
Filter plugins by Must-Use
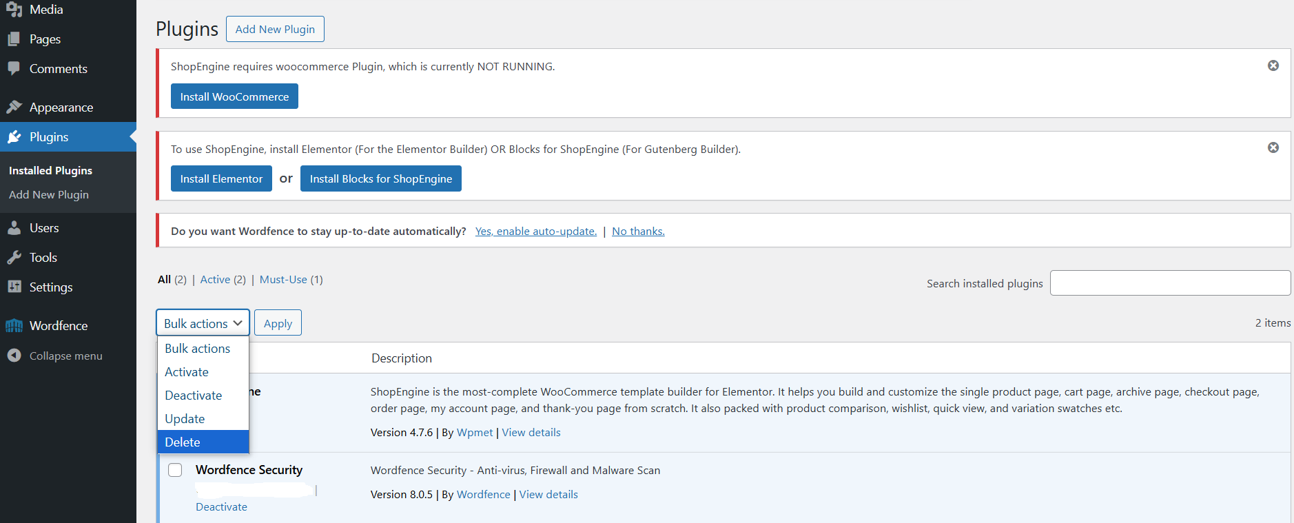283,279
